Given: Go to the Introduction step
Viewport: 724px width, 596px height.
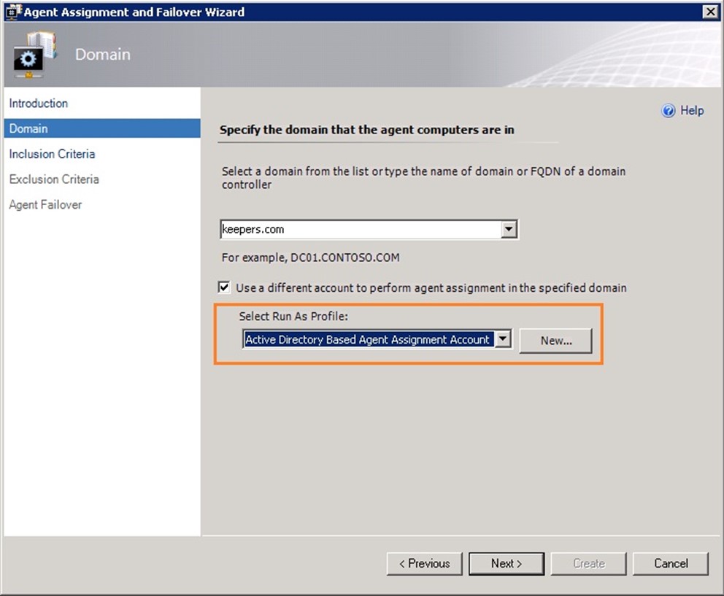Looking at the screenshot, I should point(39,103).
